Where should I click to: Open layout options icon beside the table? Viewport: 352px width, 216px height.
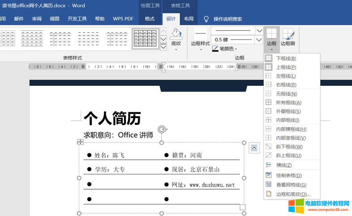tap(254, 148)
